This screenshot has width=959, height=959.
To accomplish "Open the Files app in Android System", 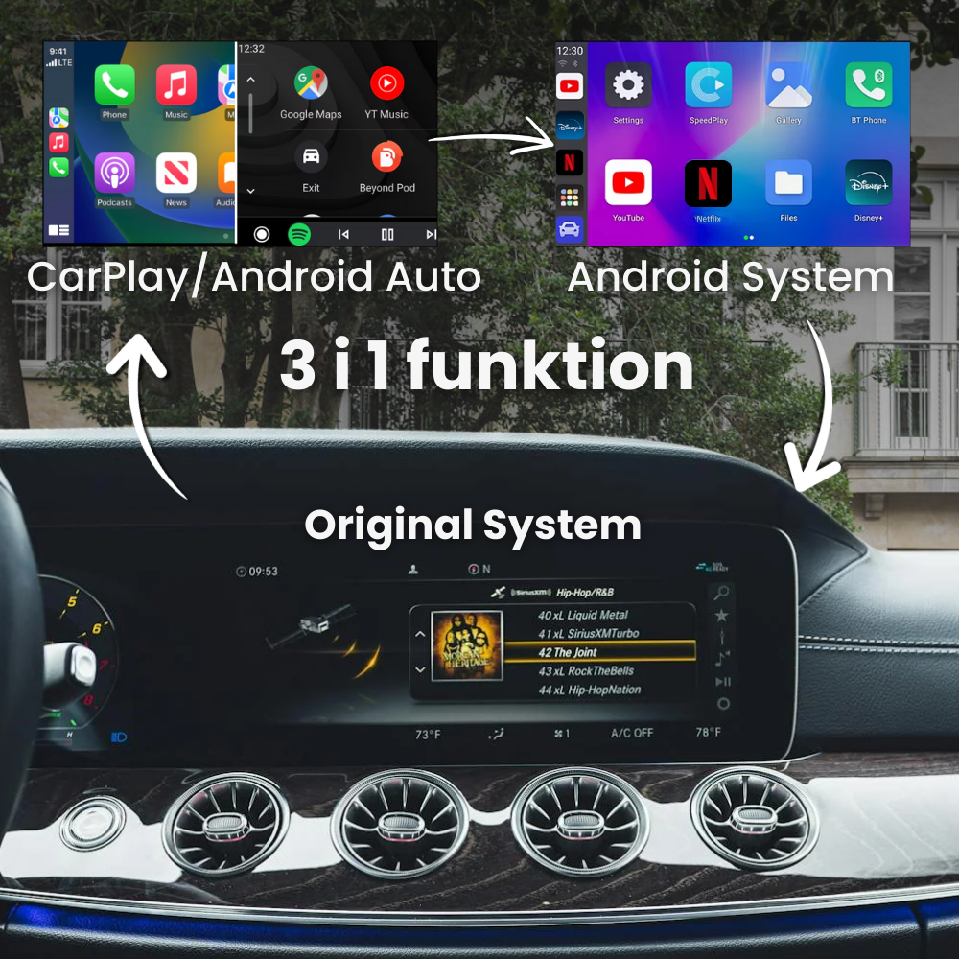I will (788, 182).
